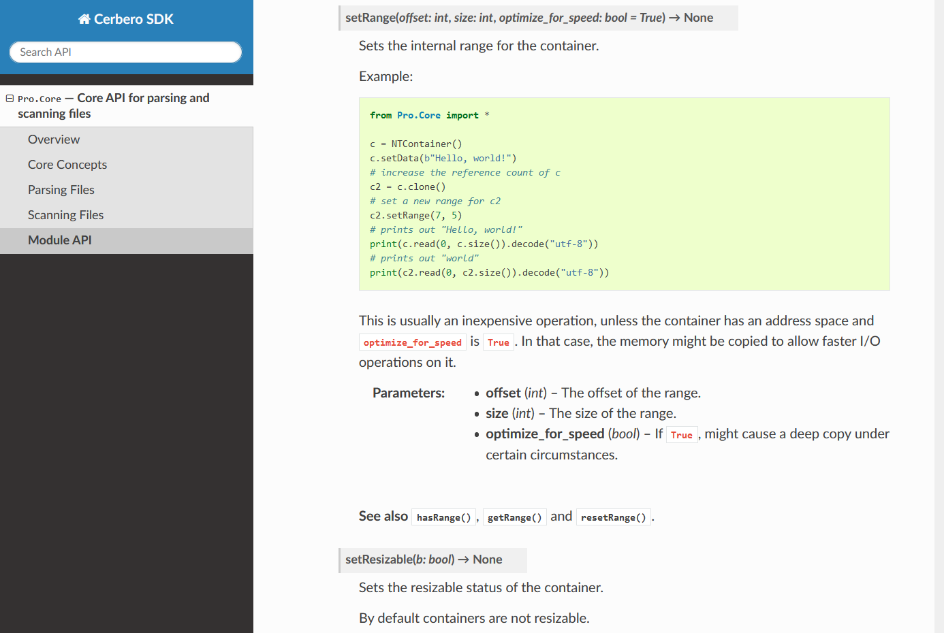Click the setRange method signature heading
This screenshot has height=633, width=944.
point(529,18)
